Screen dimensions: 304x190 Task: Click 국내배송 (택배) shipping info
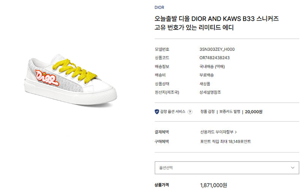[212, 67]
